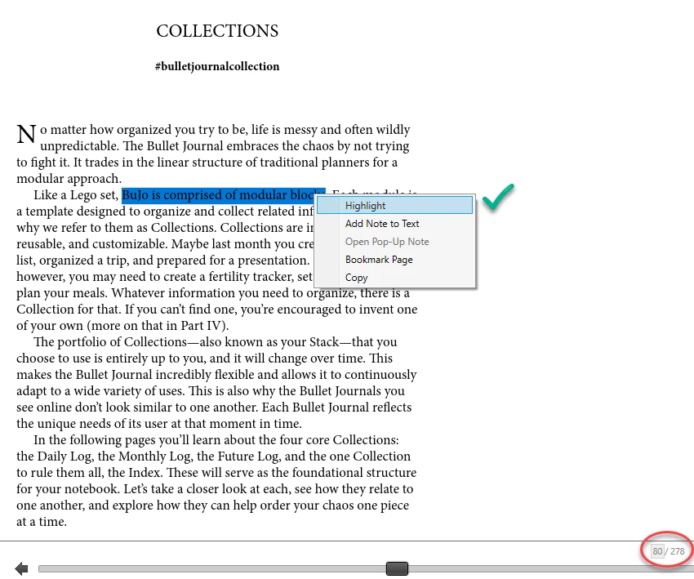
Task: Select Add Note to Text
Action: (x=395, y=224)
